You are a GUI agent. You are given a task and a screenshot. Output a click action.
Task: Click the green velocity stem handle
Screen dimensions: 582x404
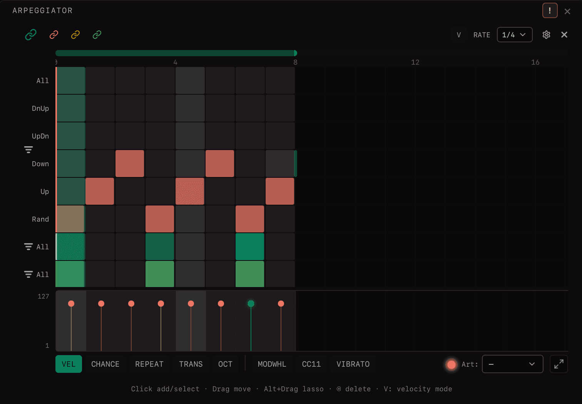(x=251, y=304)
